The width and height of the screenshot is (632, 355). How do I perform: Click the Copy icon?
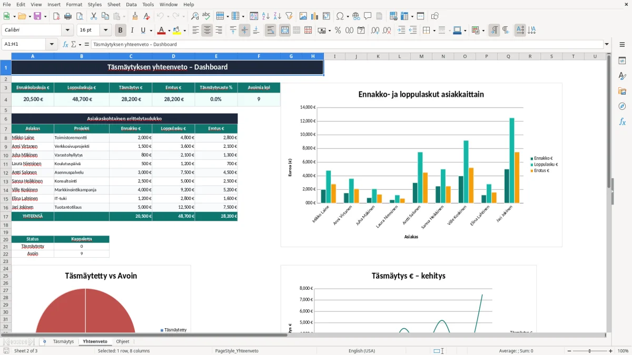(105, 16)
